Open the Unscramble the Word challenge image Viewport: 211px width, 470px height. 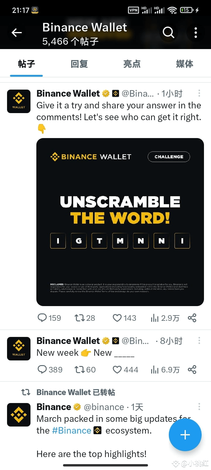(120, 222)
